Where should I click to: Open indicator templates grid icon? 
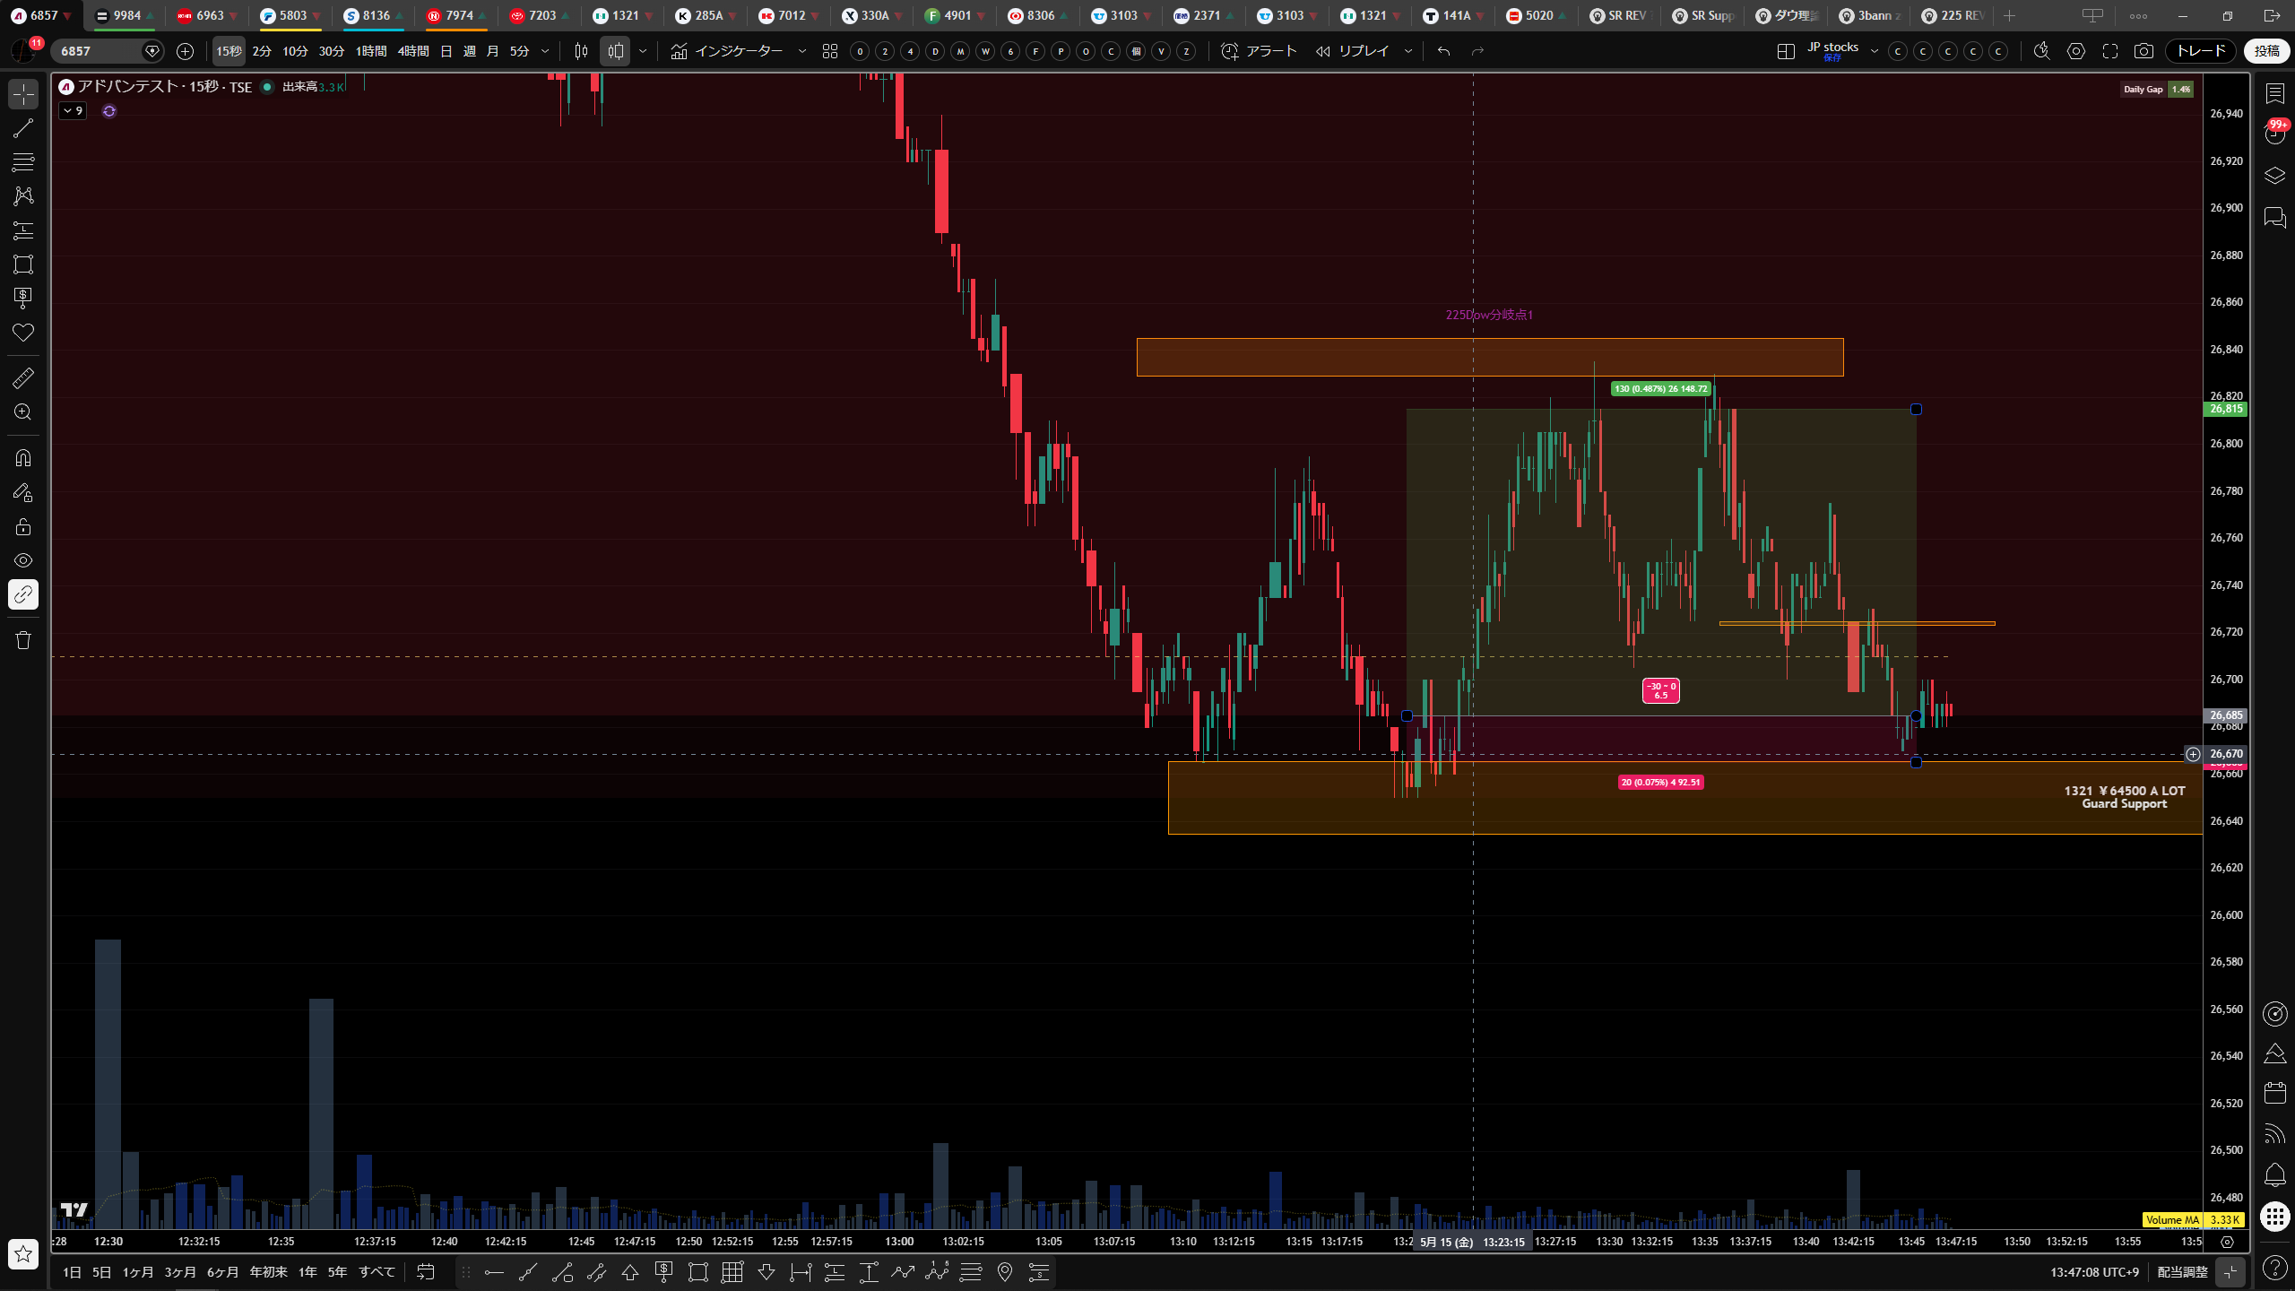click(830, 51)
